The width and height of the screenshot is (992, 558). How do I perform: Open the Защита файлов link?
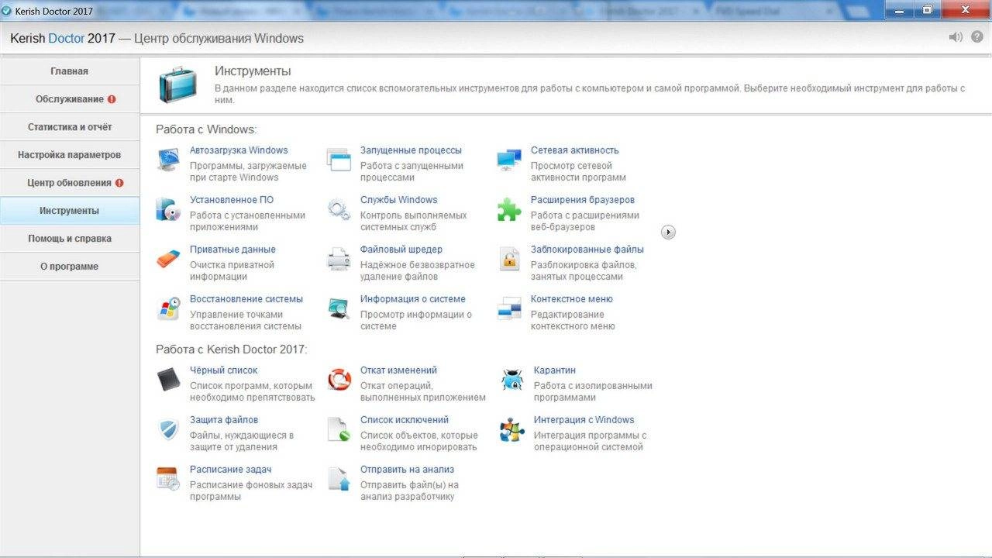point(224,420)
